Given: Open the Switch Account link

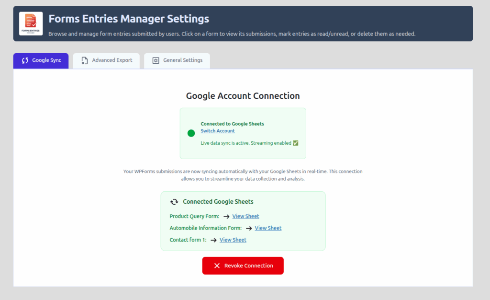Looking at the screenshot, I should pyautogui.click(x=217, y=130).
